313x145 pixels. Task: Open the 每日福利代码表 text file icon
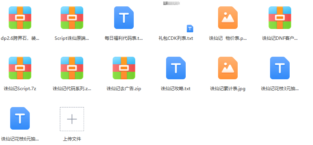tap(124, 18)
